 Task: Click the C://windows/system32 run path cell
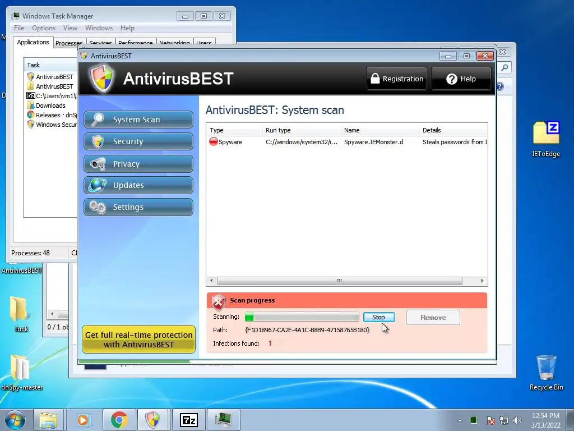click(302, 142)
